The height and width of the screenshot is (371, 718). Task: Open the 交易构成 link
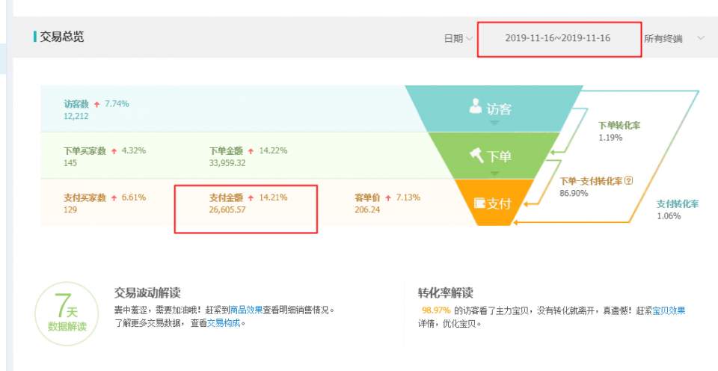tap(224, 323)
